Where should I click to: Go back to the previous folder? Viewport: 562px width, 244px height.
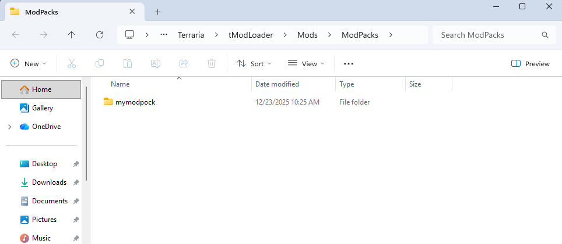coord(16,35)
